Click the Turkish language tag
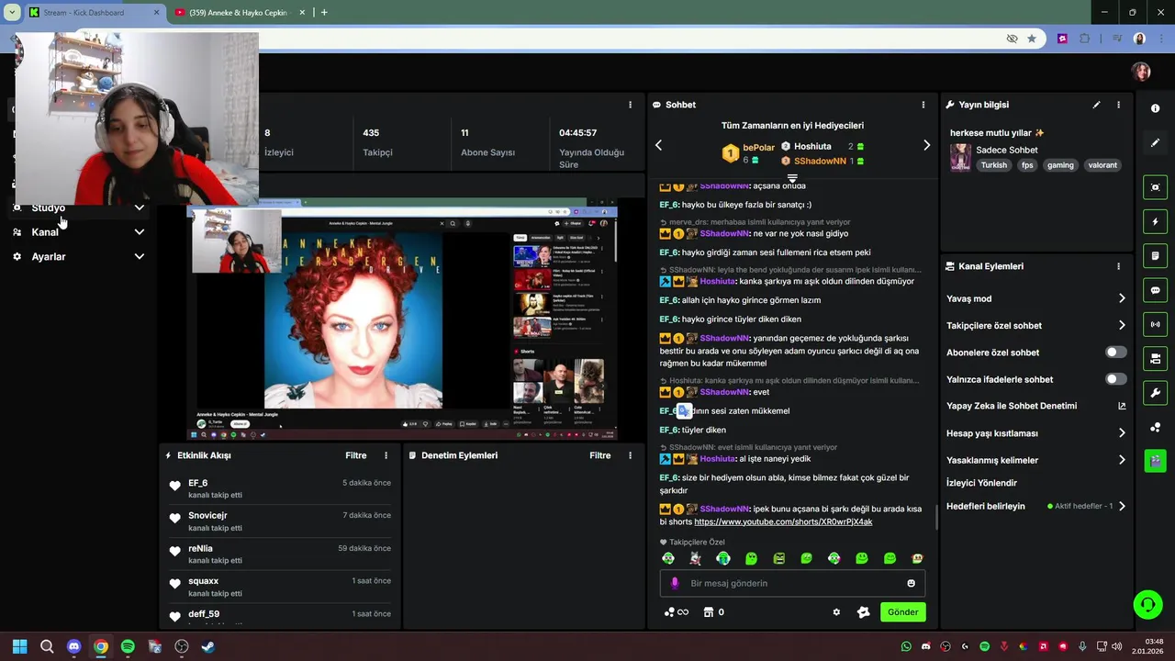The image size is (1175, 661). point(993,165)
